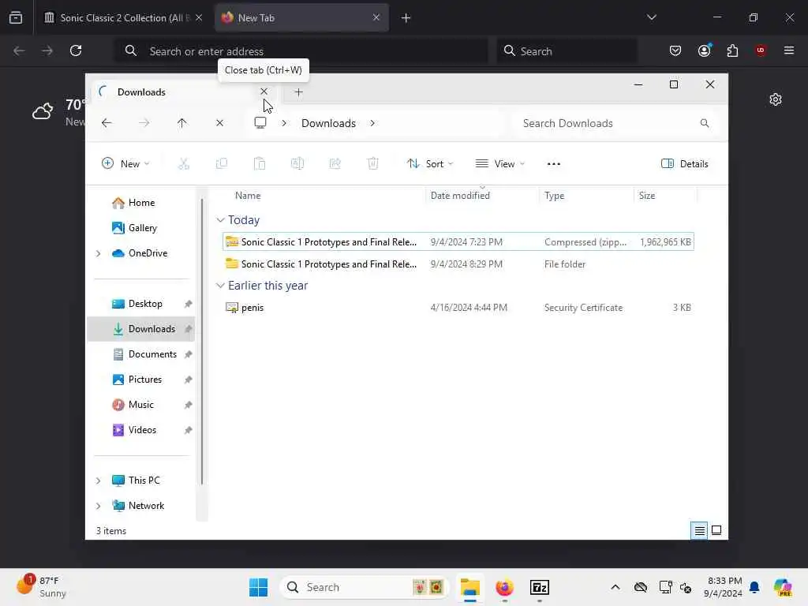
Task: Open the View dropdown
Action: point(499,164)
